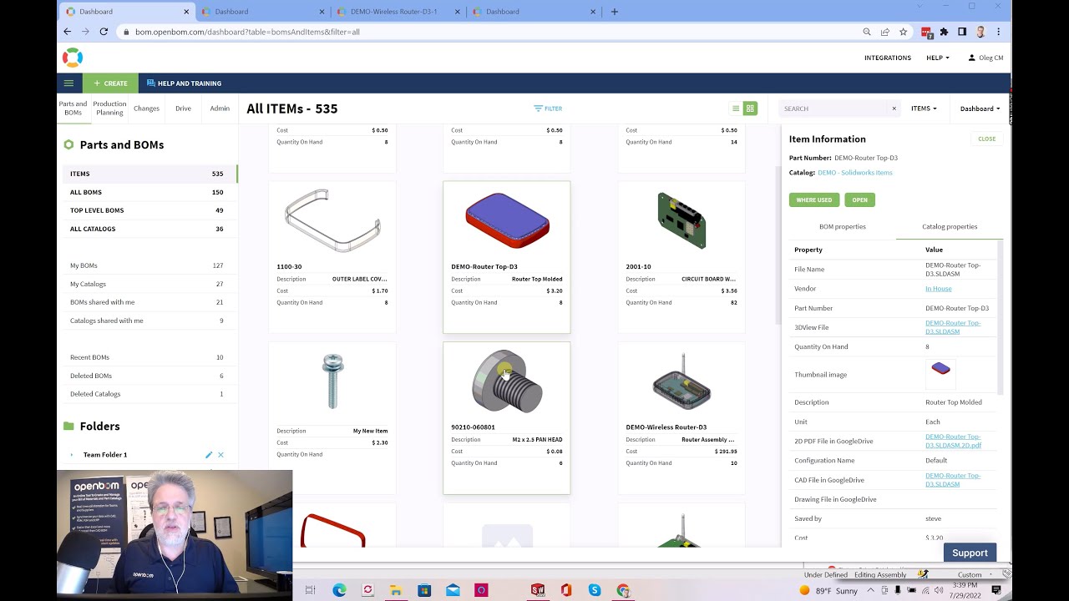Open the 2D PDF File in GoogleDrive link

(x=953, y=441)
